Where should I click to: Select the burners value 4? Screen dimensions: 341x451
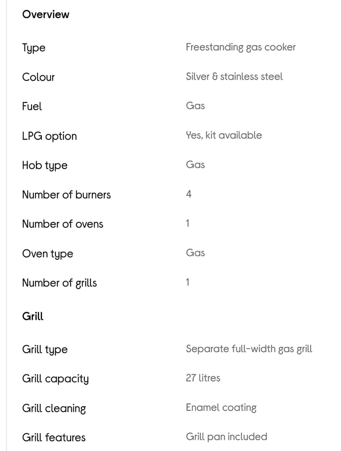189,194
